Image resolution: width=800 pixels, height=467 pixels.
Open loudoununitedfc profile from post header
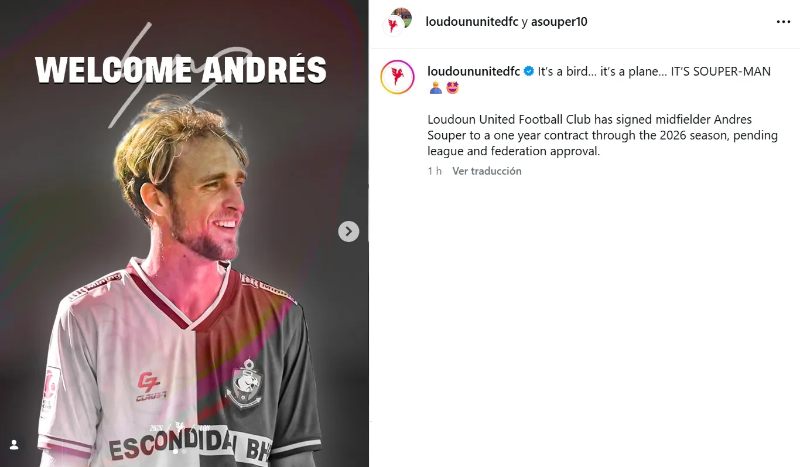472,22
